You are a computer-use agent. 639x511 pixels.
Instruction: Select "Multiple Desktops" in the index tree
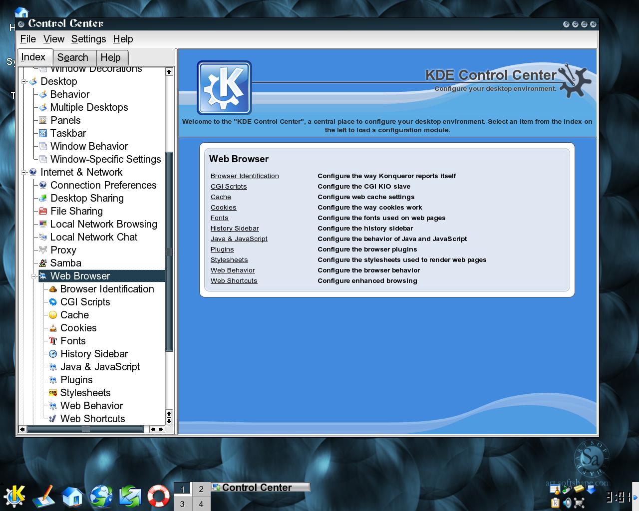tap(89, 107)
